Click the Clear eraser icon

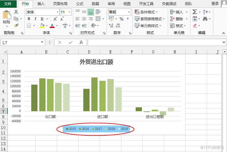[195, 26]
